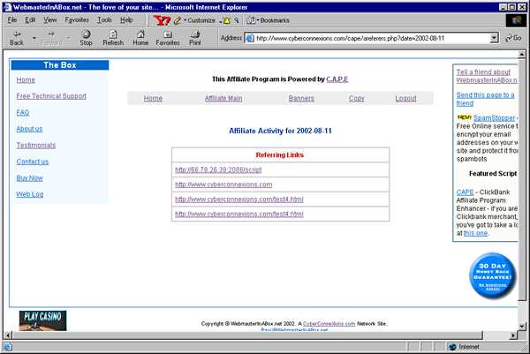Viewport: 530px width, 354px height.
Task: Click inside the Address URL field
Action: (372, 38)
